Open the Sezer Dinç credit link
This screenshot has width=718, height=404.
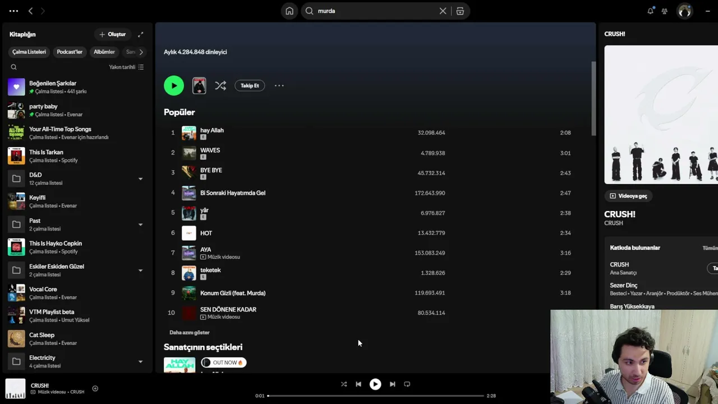coord(624,285)
